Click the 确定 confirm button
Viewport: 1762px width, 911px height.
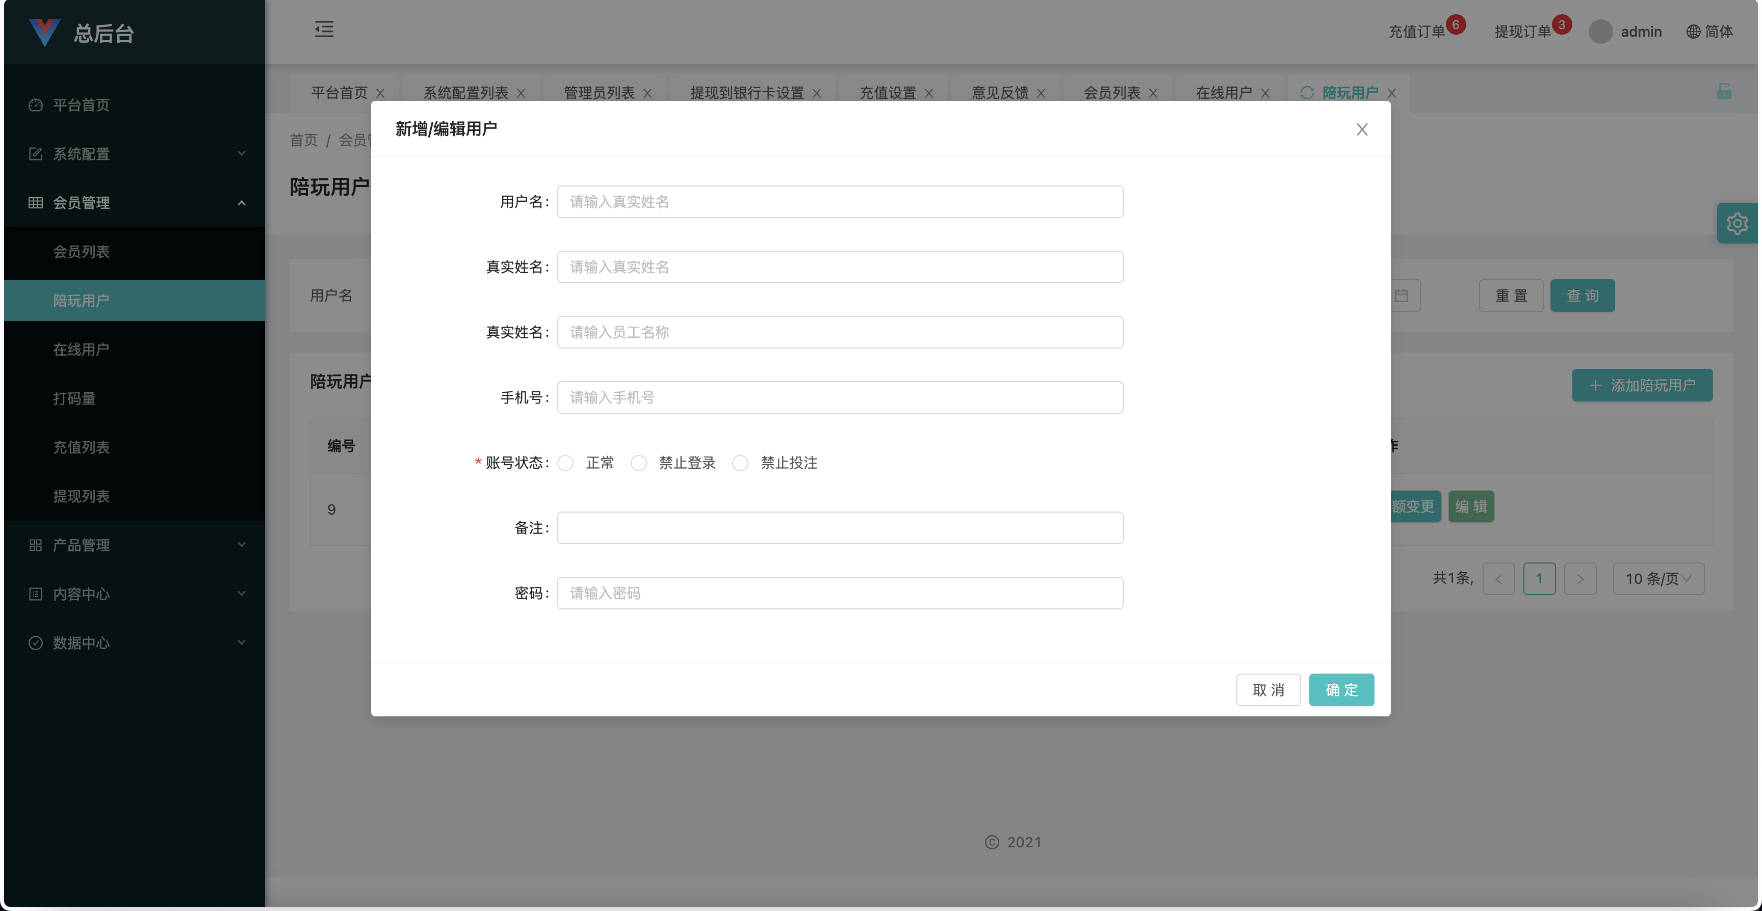click(1341, 689)
